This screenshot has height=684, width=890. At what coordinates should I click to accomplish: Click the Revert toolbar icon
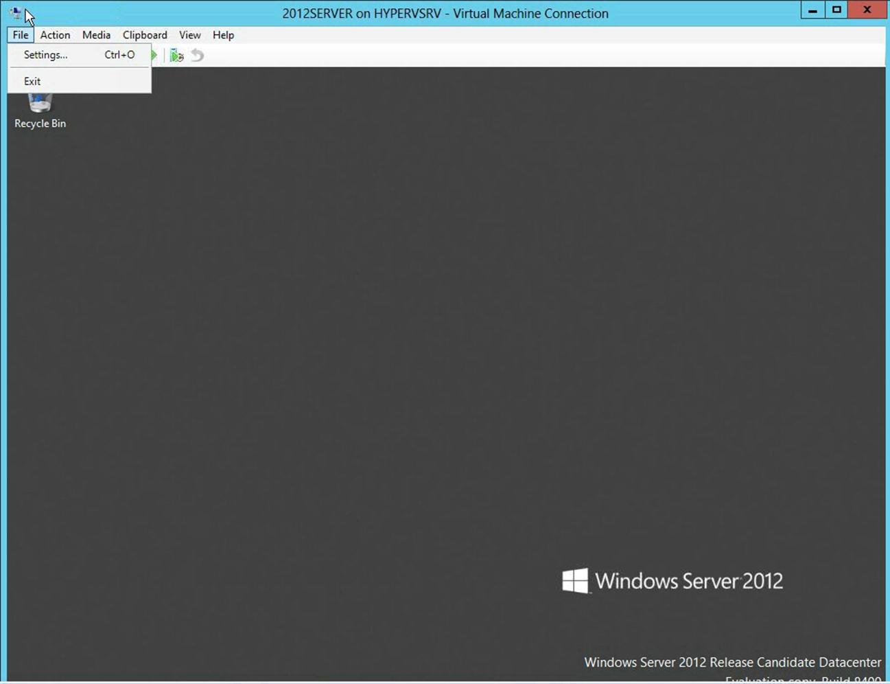coord(198,56)
